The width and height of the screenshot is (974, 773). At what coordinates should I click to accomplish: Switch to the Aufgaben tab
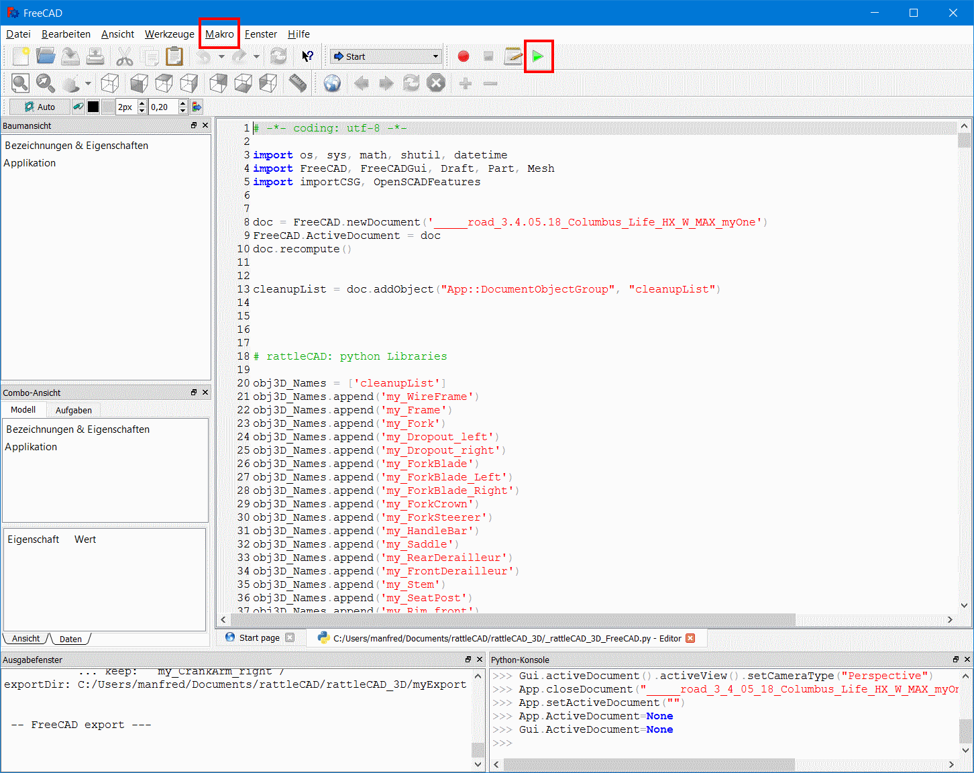74,410
